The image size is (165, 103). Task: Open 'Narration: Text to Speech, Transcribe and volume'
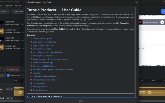coord(53,70)
